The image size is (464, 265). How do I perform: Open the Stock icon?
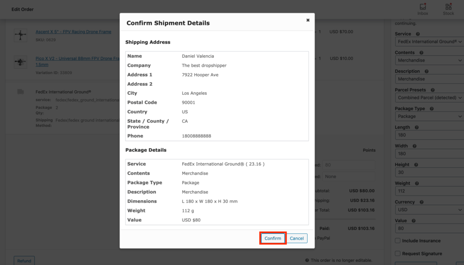[448, 9]
